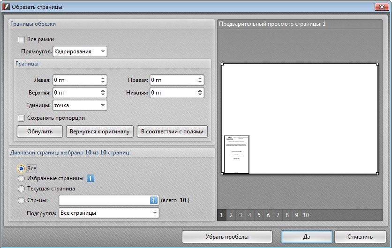Viewport: 392px width, 248px height.
Task: Click the top-left crop handle in preview
Action: [222, 64]
